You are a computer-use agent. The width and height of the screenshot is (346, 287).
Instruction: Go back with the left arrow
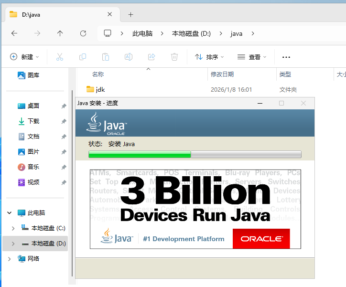point(14,33)
